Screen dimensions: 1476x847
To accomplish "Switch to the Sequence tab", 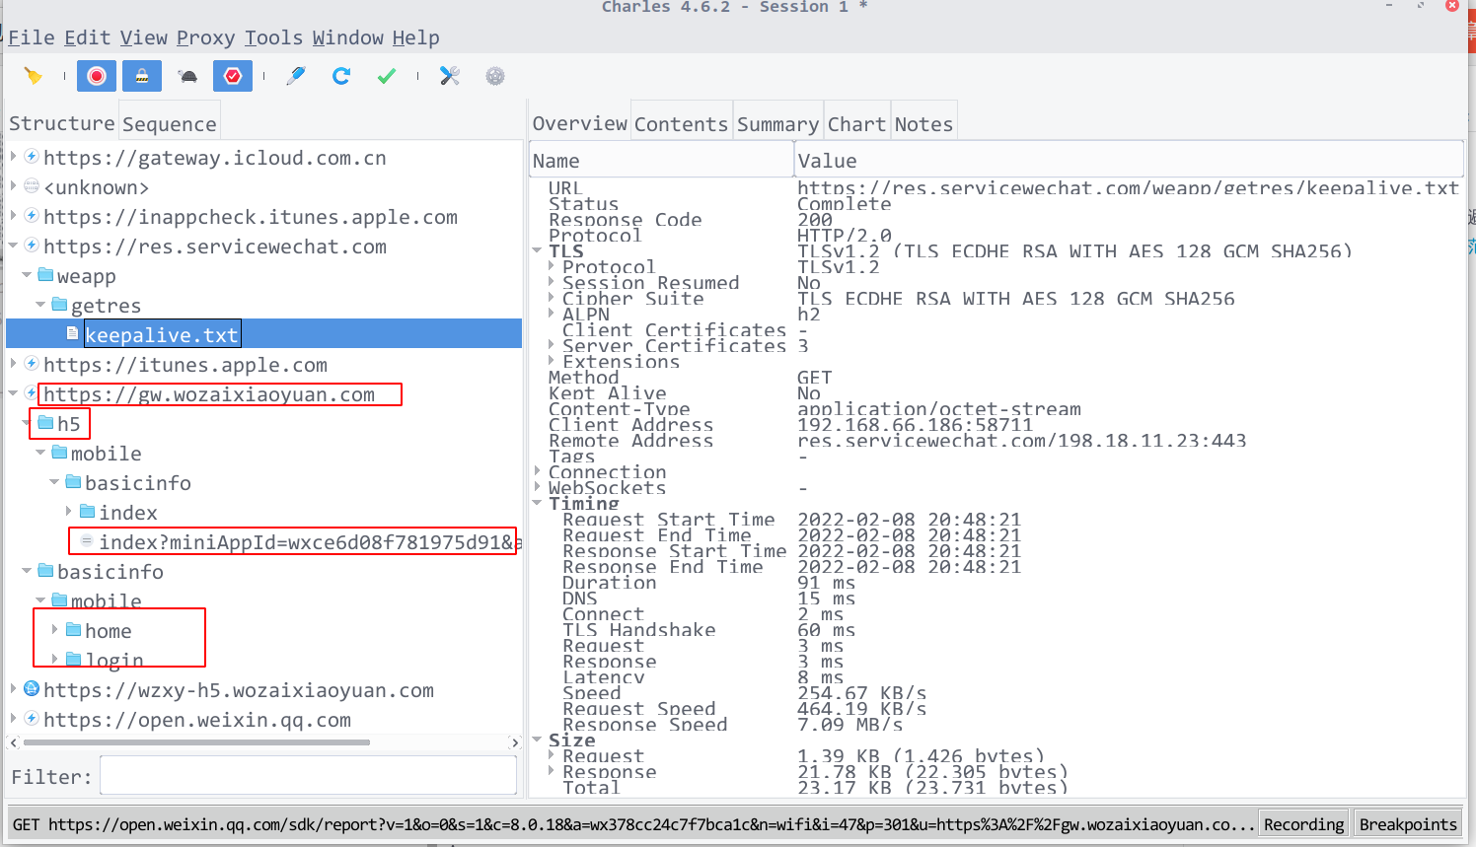I will pyautogui.click(x=170, y=124).
